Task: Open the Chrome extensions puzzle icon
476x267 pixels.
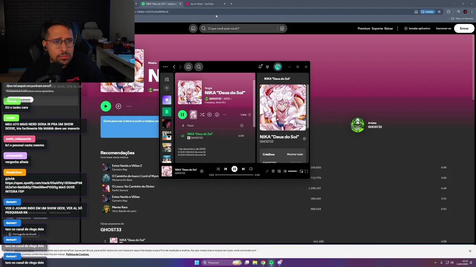Action: pyautogui.click(x=448, y=11)
